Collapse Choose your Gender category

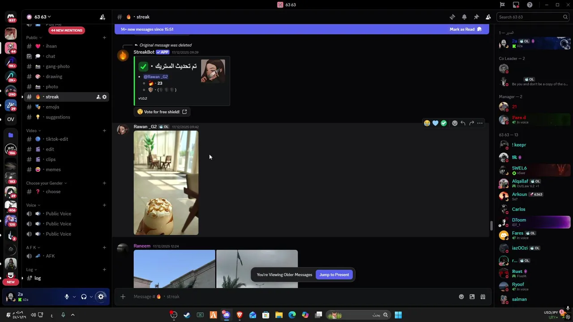46,183
